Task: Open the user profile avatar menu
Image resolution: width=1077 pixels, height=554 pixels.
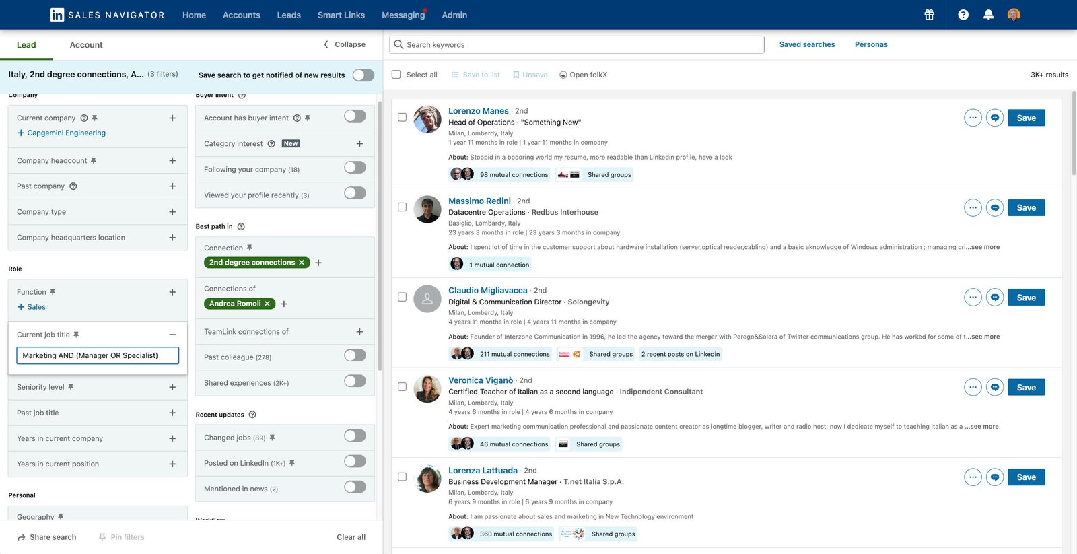Action: 1014,15
